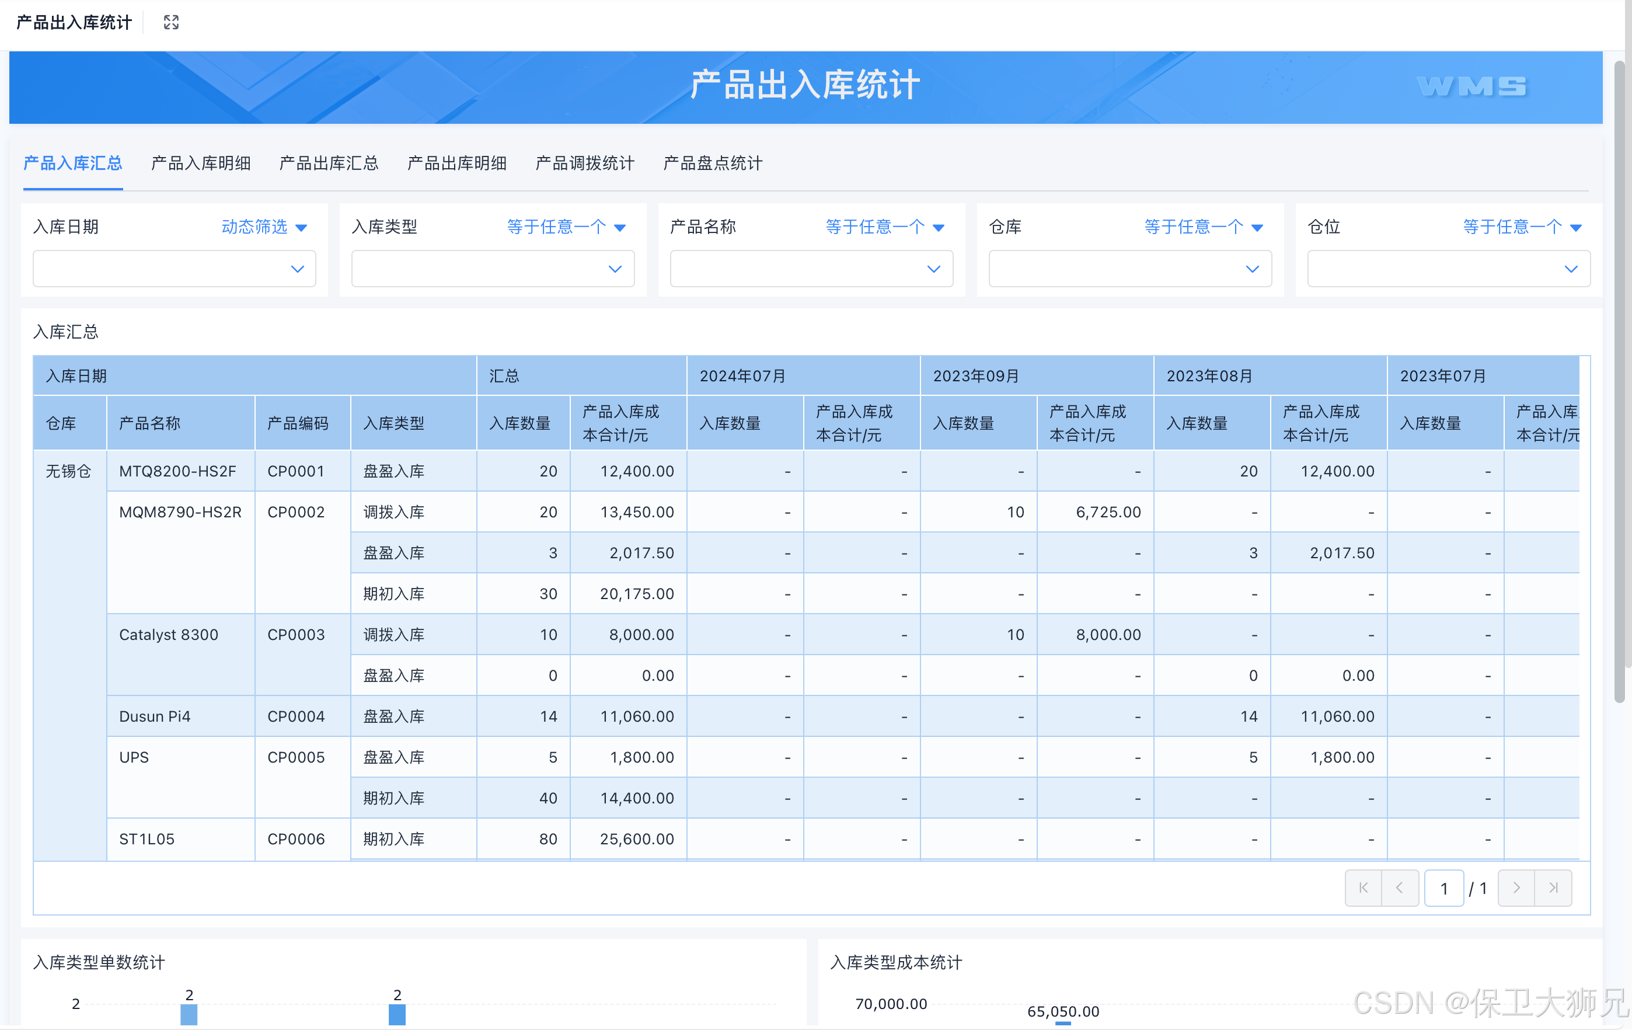Click summary cost value 13,450.00
The width and height of the screenshot is (1632, 1030).
coord(637,512)
